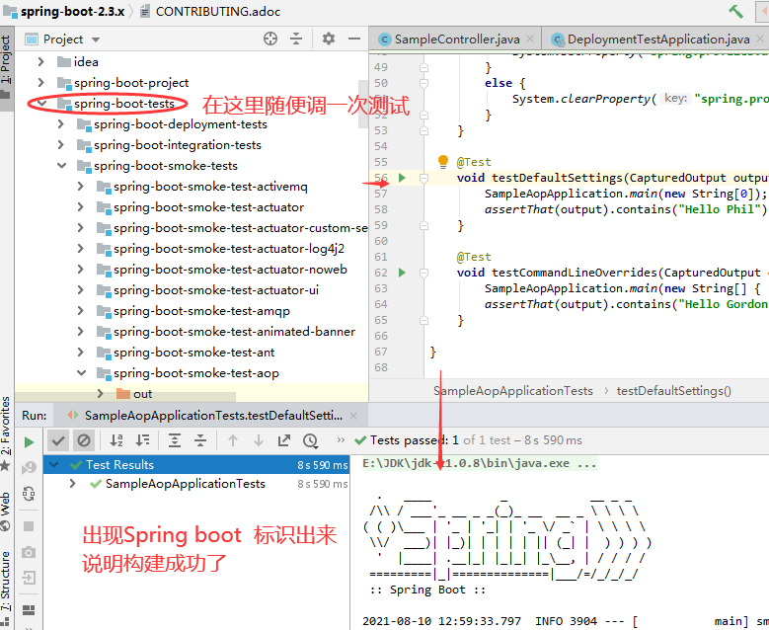
Task: Click CONTRIBUTING.adoc breadcrumb
Action: (x=210, y=11)
